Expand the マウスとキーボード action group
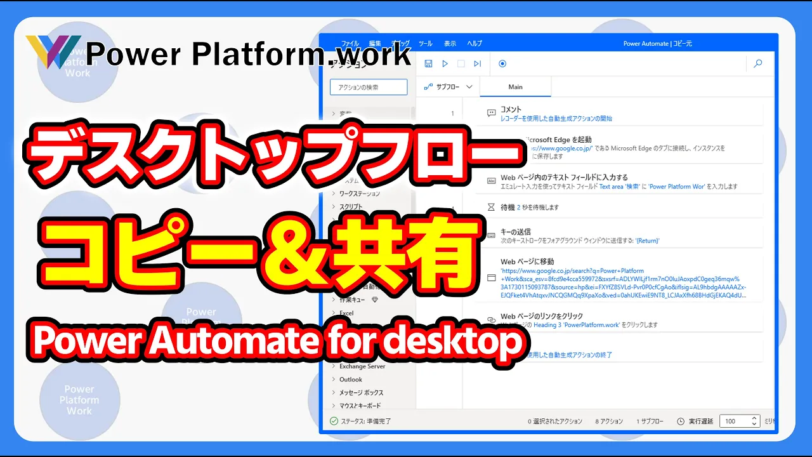 point(333,405)
